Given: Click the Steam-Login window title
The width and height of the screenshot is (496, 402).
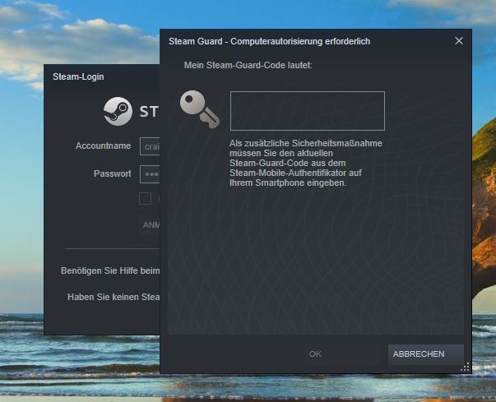Looking at the screenshot, I should pyautogui.click(x=78, y=76).
